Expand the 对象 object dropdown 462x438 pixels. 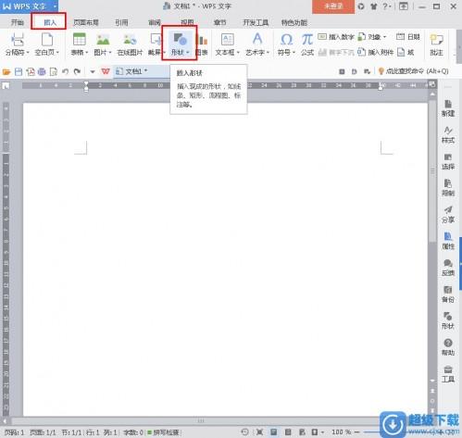(x=372, y=37)
